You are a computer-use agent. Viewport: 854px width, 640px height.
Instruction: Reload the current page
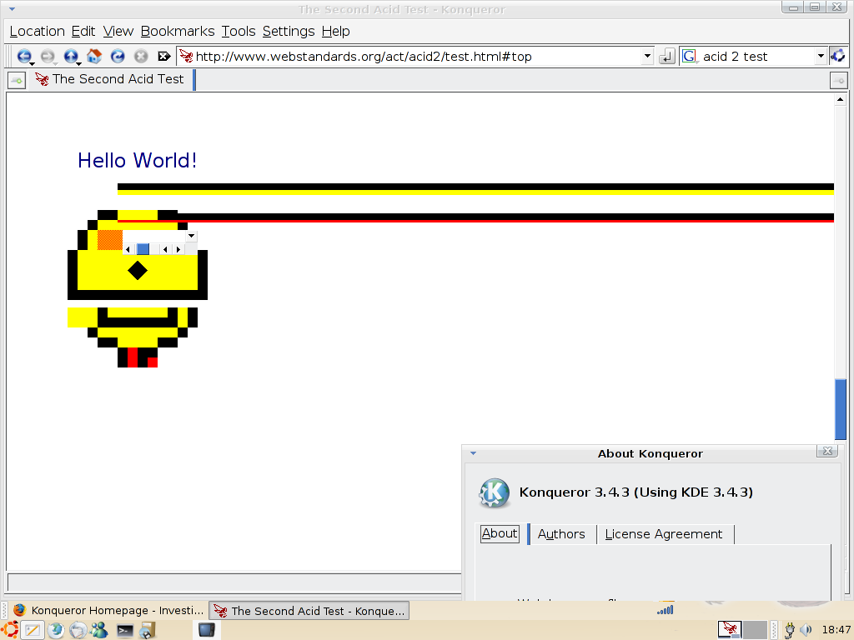tap(118, 56)
